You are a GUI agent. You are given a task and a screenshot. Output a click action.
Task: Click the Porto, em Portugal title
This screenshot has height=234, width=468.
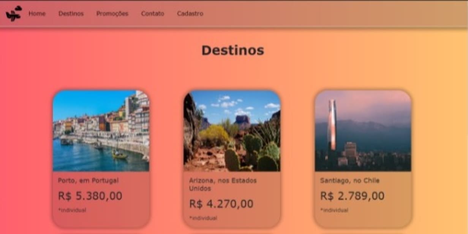(x=88, y=180)
